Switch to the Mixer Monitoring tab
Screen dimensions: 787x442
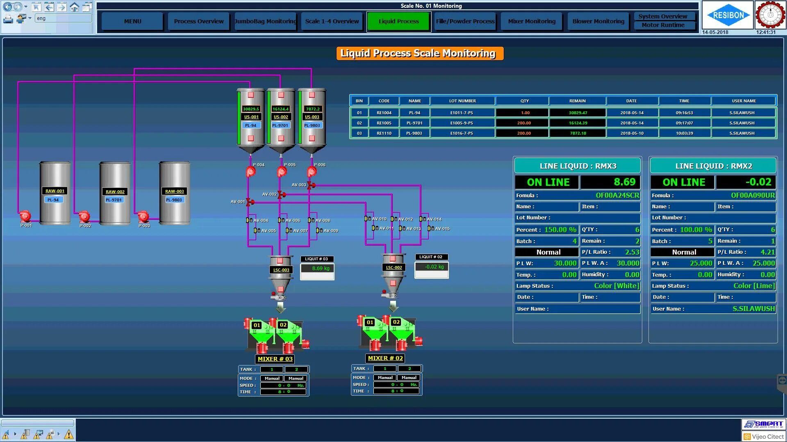pos(532,21)
